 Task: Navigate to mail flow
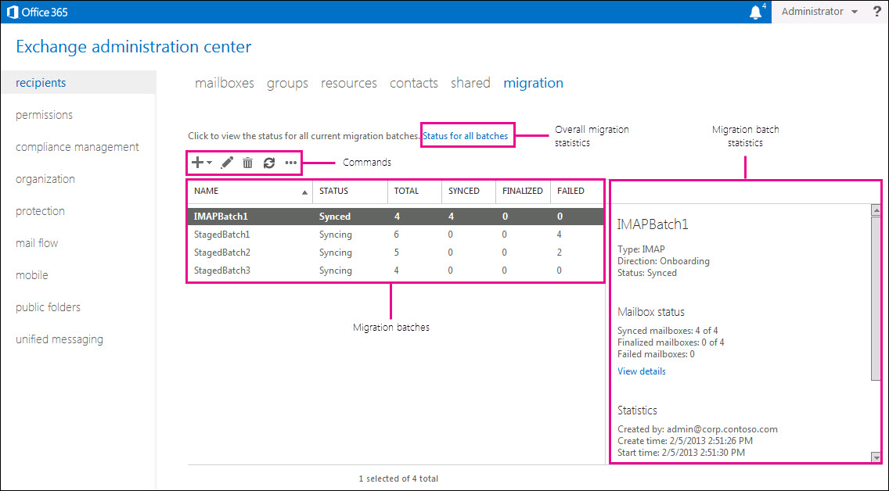click(37, 243)
